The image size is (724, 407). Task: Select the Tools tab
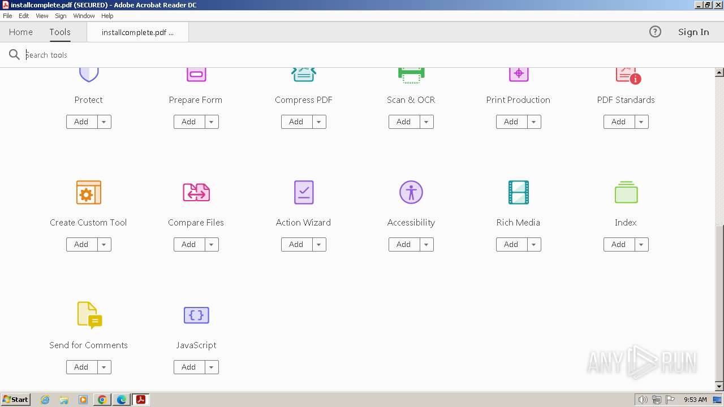point(60,32)
